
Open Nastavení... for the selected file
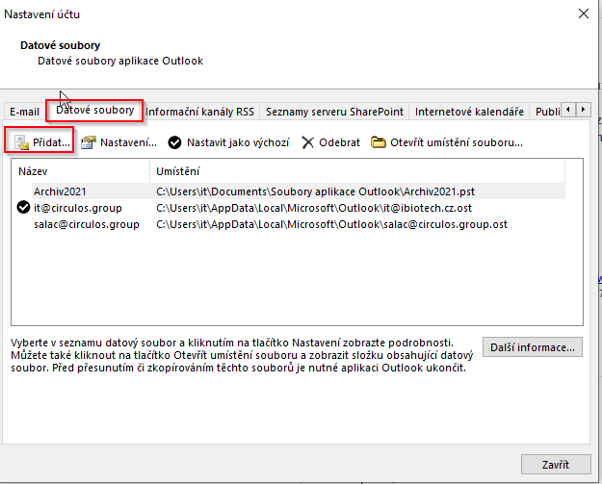coord(129,142)
